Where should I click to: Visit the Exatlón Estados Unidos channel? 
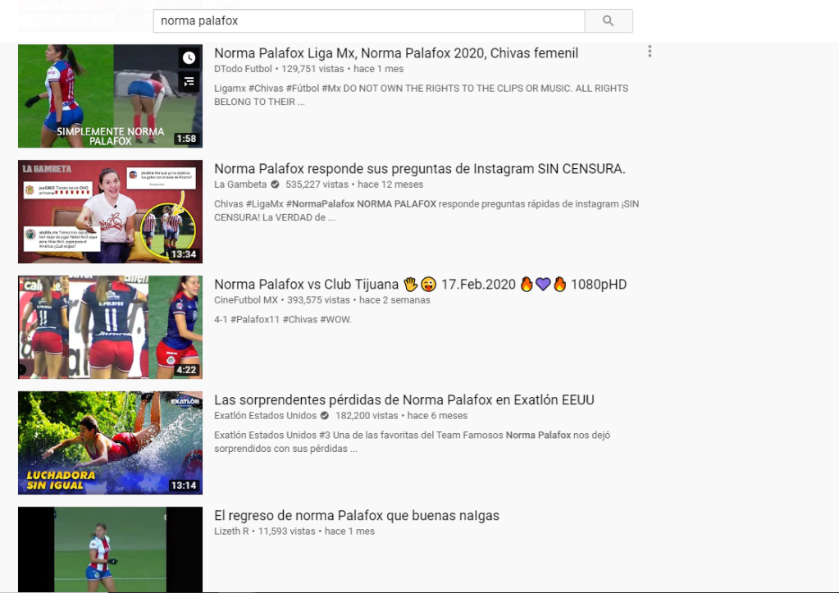click(265, 416)
